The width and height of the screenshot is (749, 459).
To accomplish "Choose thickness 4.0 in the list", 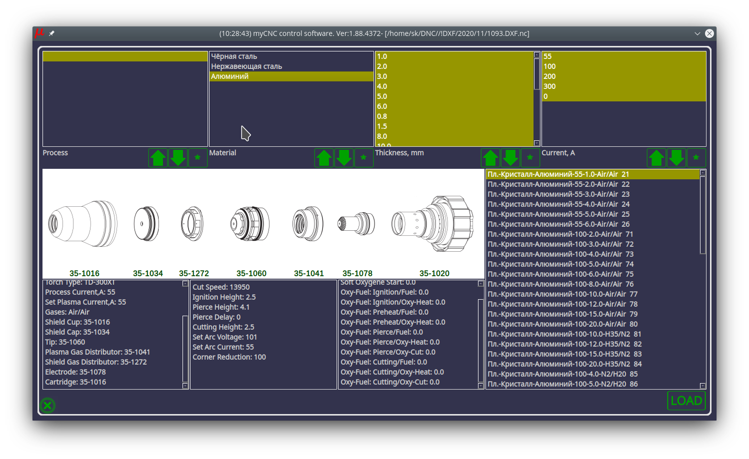I will tap(382, 86).
